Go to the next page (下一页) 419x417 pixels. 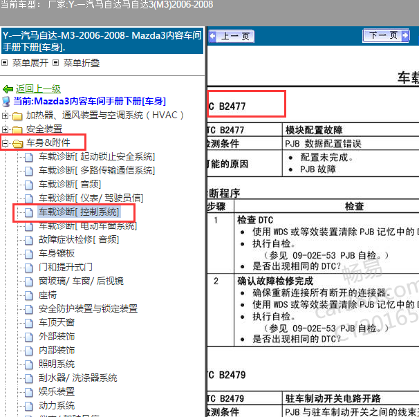(x=386, y=35)
